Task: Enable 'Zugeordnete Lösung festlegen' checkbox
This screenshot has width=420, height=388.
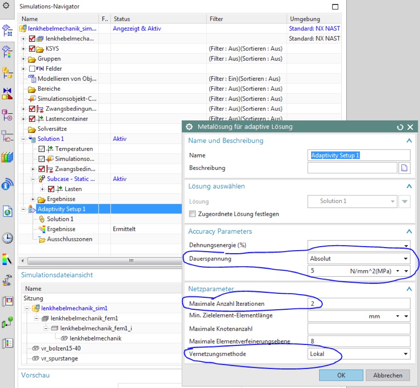Action: [x=192, y=214]
